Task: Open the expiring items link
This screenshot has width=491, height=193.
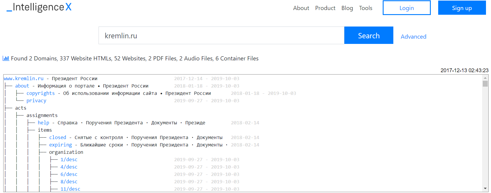Action: [60, 145]
